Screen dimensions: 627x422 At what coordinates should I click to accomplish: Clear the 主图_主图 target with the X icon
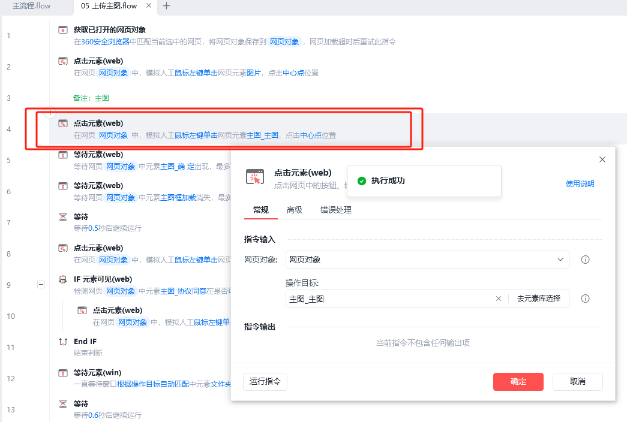(498, 299)
